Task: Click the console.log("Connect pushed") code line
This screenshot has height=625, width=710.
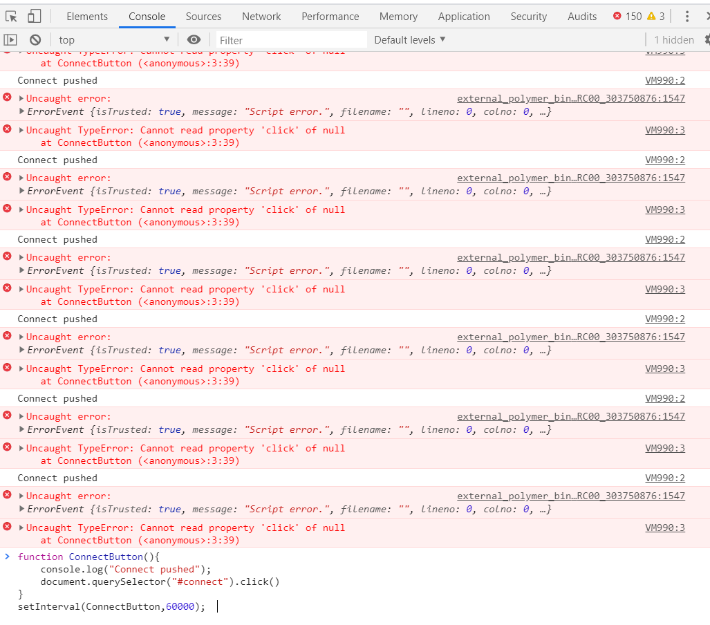Action: (x=126, y=569)
